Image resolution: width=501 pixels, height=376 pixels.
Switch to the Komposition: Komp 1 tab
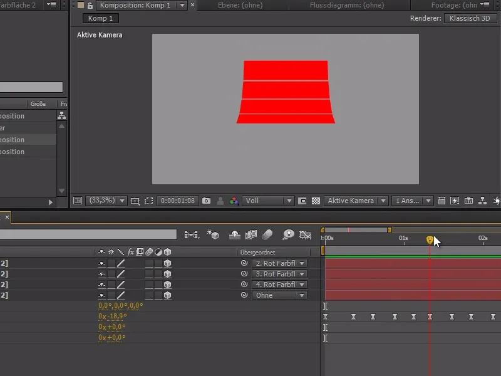135,5
